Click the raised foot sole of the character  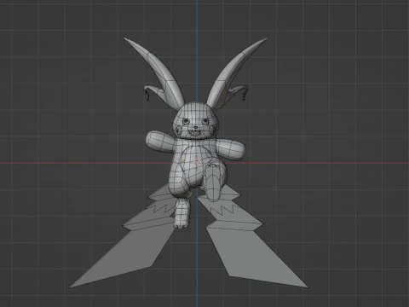(x=212, y=183)
